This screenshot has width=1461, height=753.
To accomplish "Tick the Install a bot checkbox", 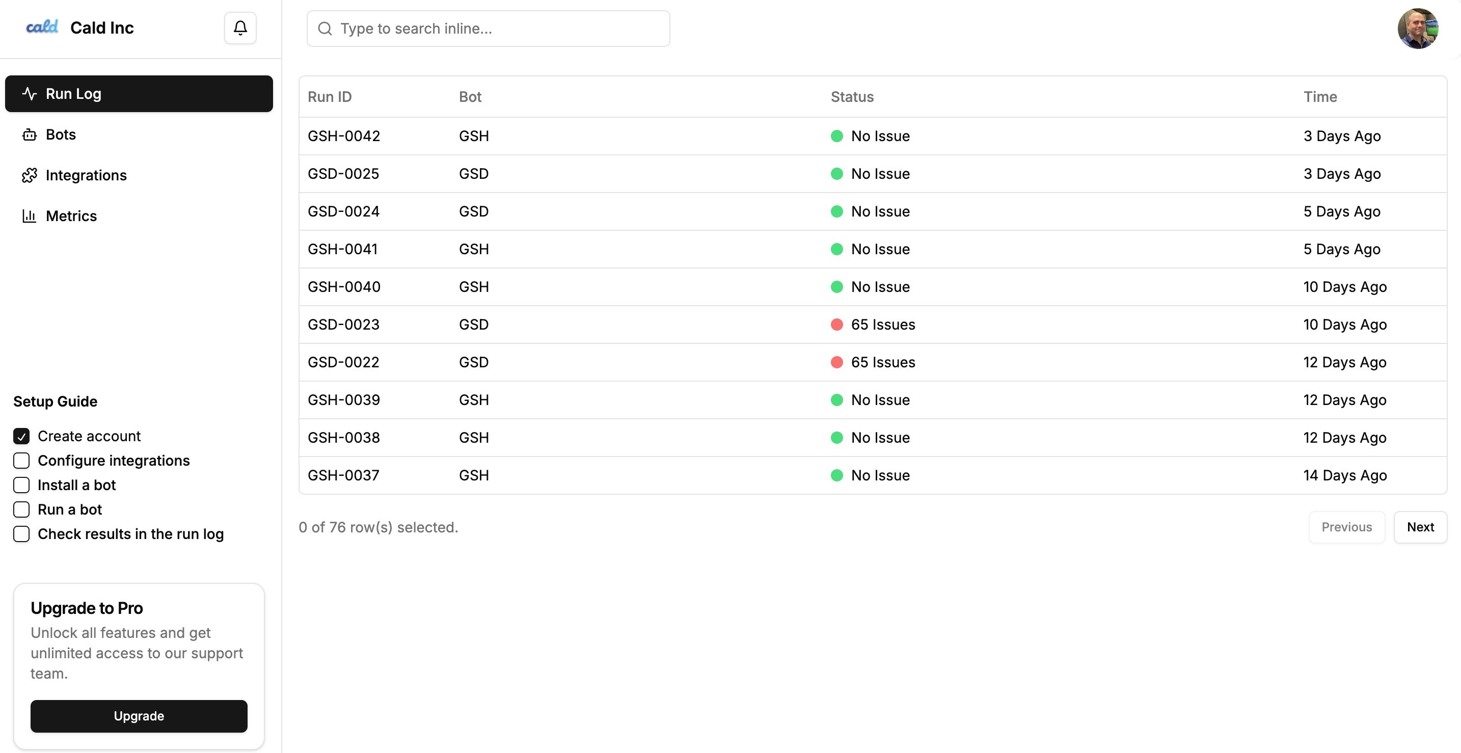I will coord(21,485).
